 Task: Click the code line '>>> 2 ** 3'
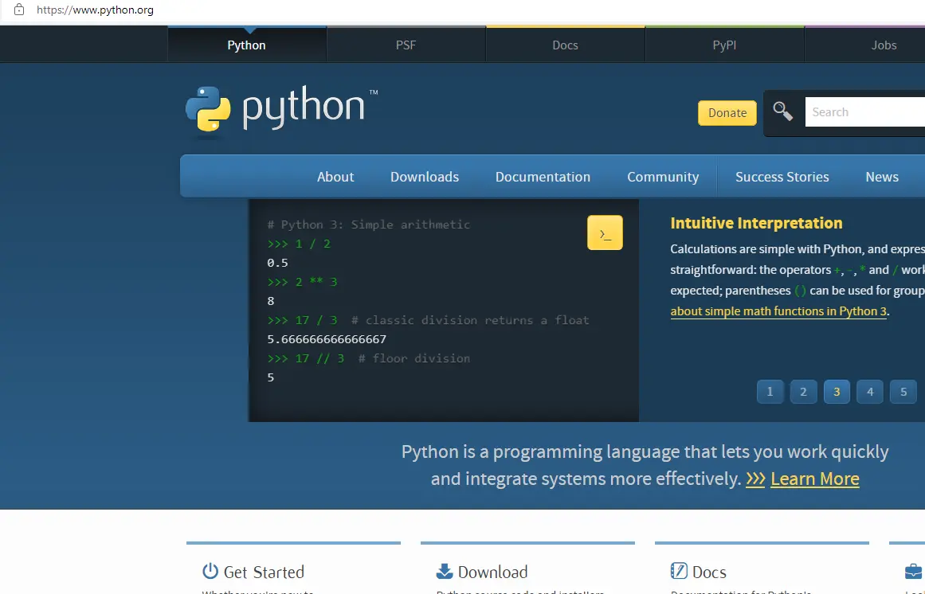[302, 282]
